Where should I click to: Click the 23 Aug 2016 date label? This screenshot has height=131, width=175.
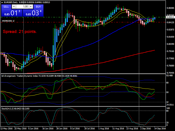point(132,128)
